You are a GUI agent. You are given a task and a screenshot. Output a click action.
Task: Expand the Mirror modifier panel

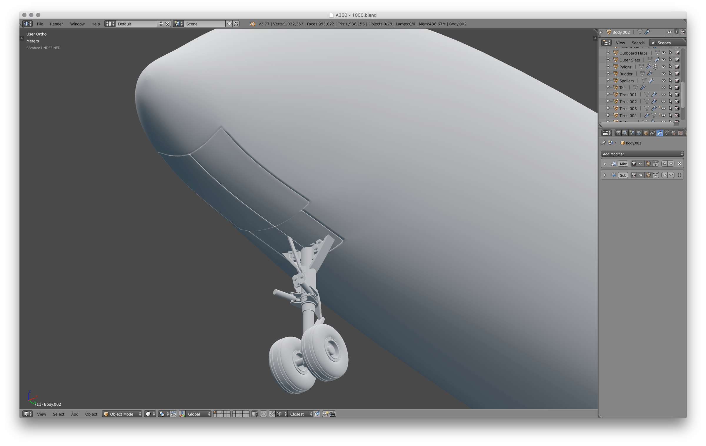[605, 164]
